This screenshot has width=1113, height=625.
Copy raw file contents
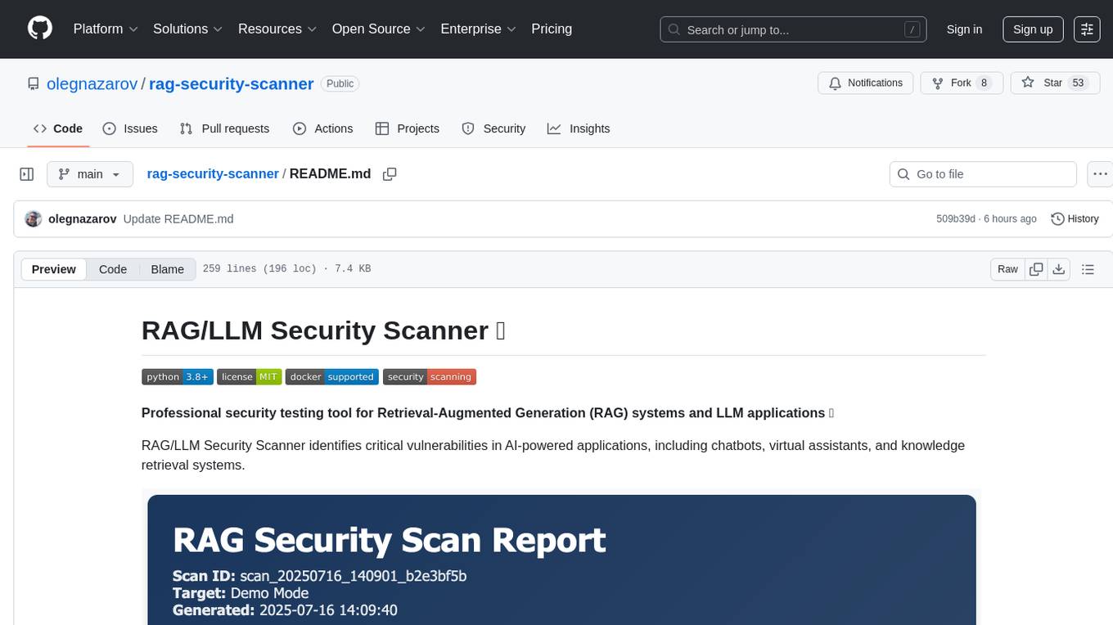pyautogui.click(x=1036, y=269)
